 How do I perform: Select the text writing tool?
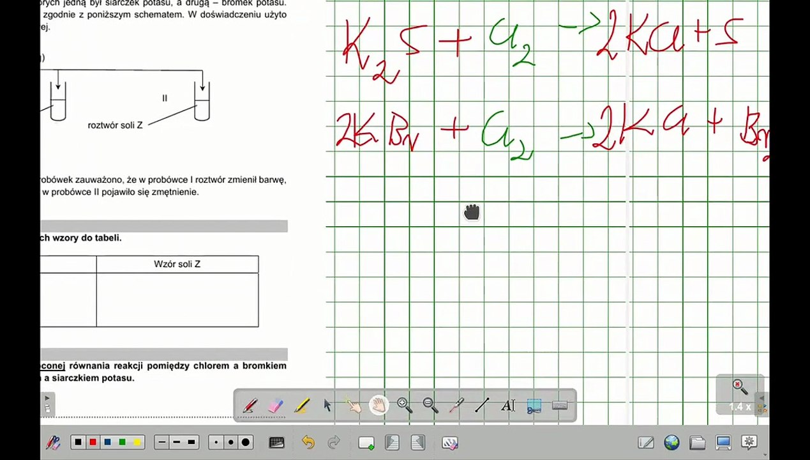(508, 406)
